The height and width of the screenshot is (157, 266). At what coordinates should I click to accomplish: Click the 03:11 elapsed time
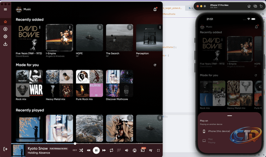(75, 150)
